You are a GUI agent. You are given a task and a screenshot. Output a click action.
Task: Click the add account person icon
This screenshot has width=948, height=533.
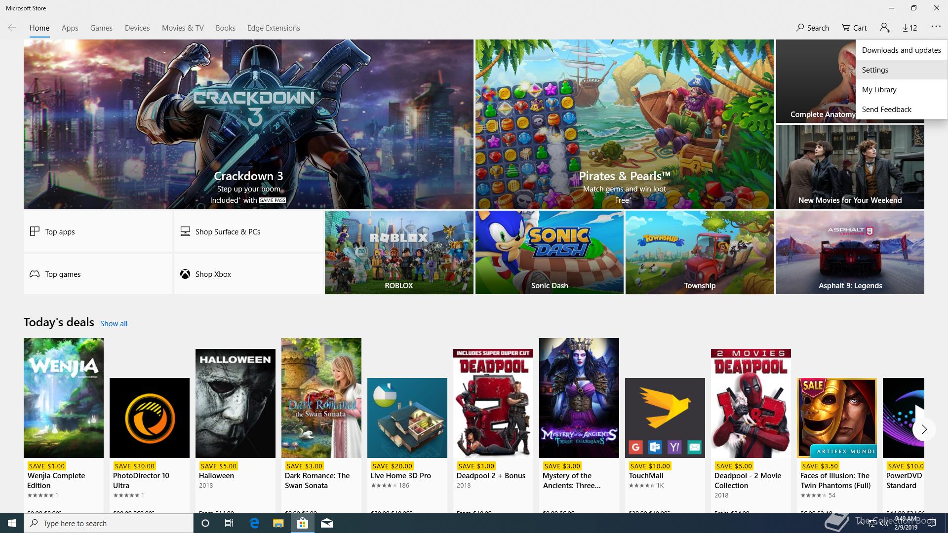click(x=885, y=28)
